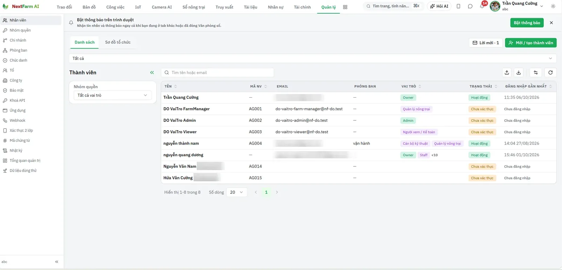Open the chat message icon in header

click(x=470, y=6)
